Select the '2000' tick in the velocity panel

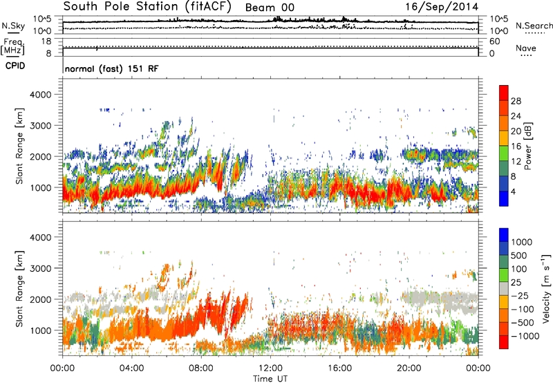(x=41, y=299)
